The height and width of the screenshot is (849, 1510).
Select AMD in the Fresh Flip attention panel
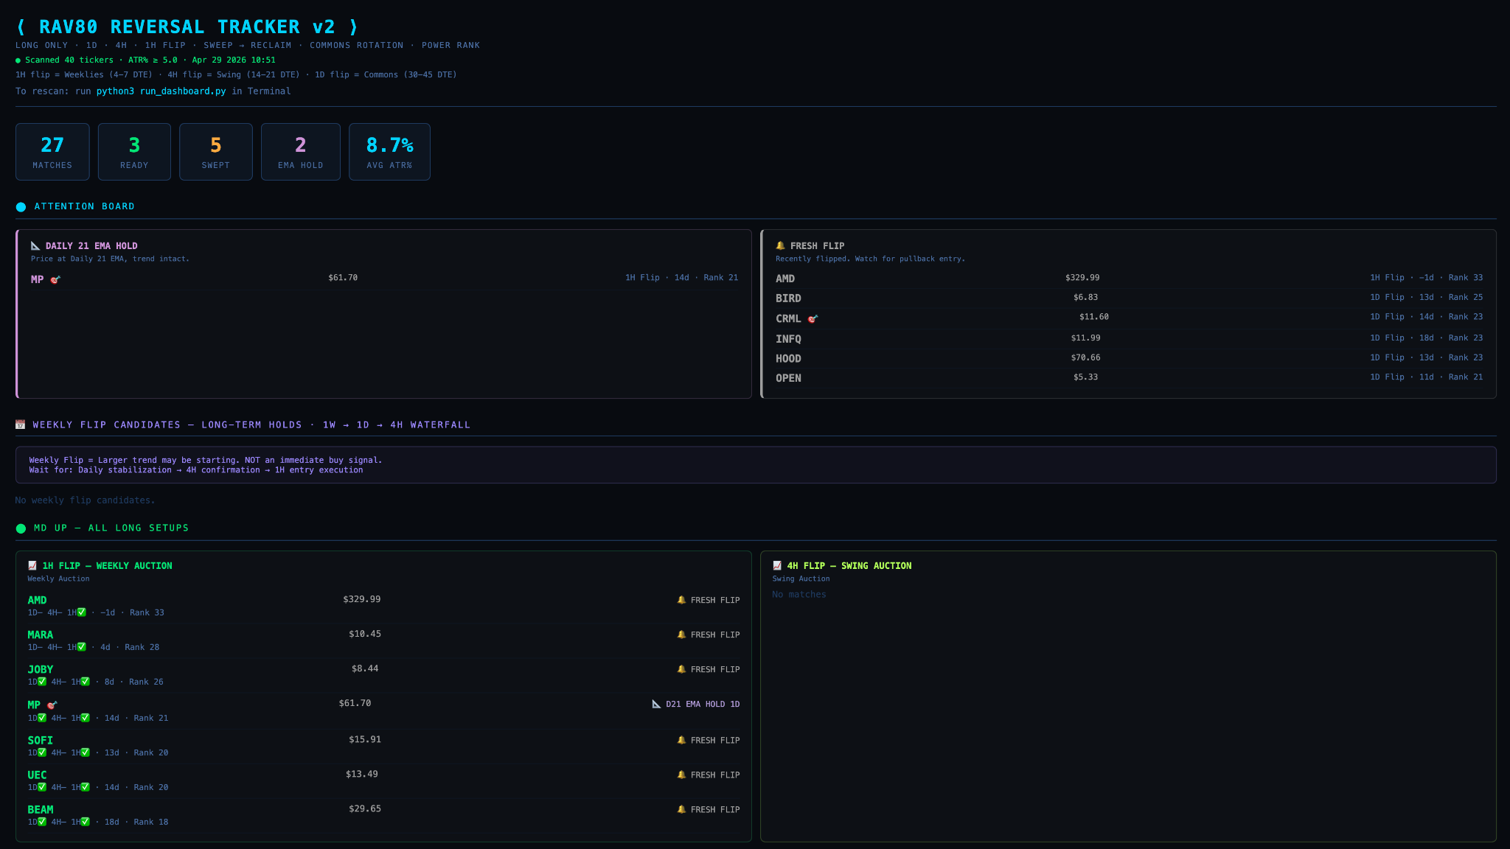point(785,279)
